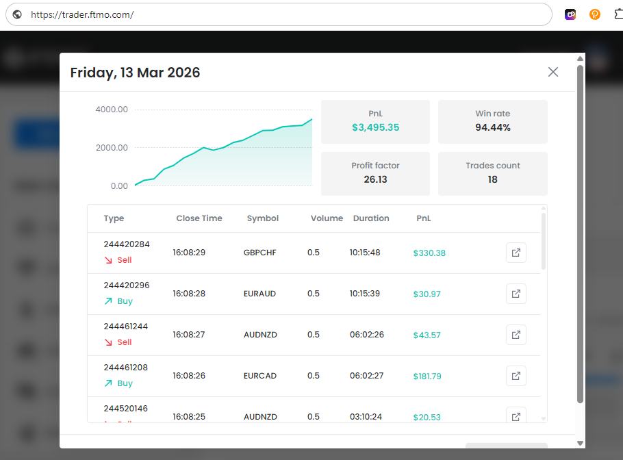This screenshot has width=623, height=460.
Task: Open trade details for EURCAD $181.79 row
Action: click(516, 376)
